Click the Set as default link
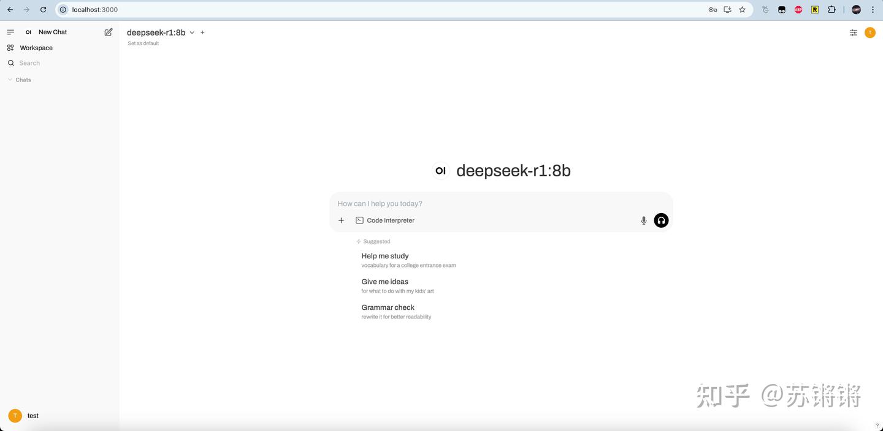883x431 pixels. coord(143,43)
